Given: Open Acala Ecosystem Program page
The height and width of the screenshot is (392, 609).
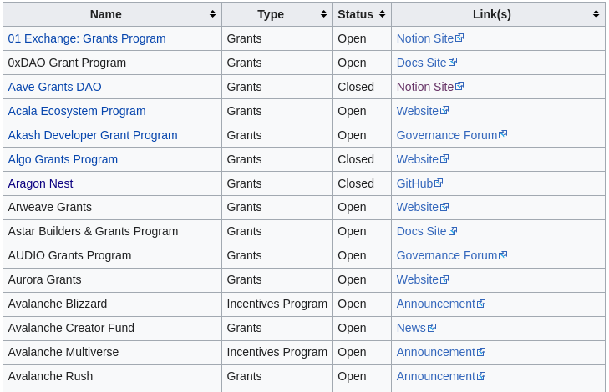Looking at the screenshot, I should 77,111.
